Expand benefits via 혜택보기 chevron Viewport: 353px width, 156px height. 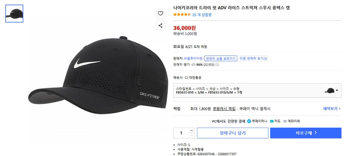tap(340, 109)
